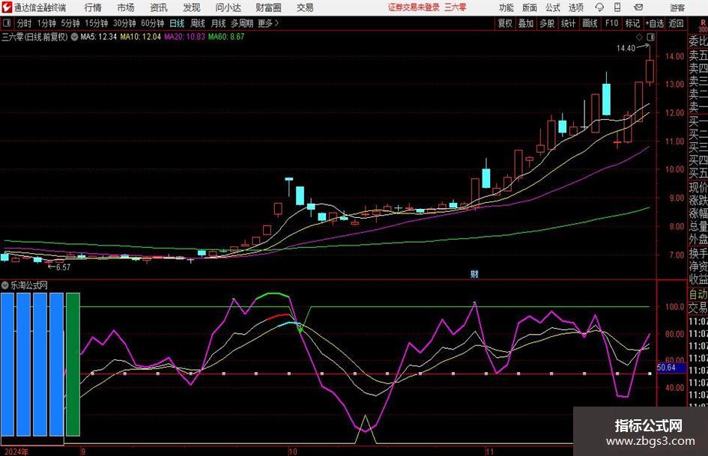708x456 pixels.
Task: Expand the 乐淘公式网 indicator dropdown arrow
Action: (x=5, y=285)
